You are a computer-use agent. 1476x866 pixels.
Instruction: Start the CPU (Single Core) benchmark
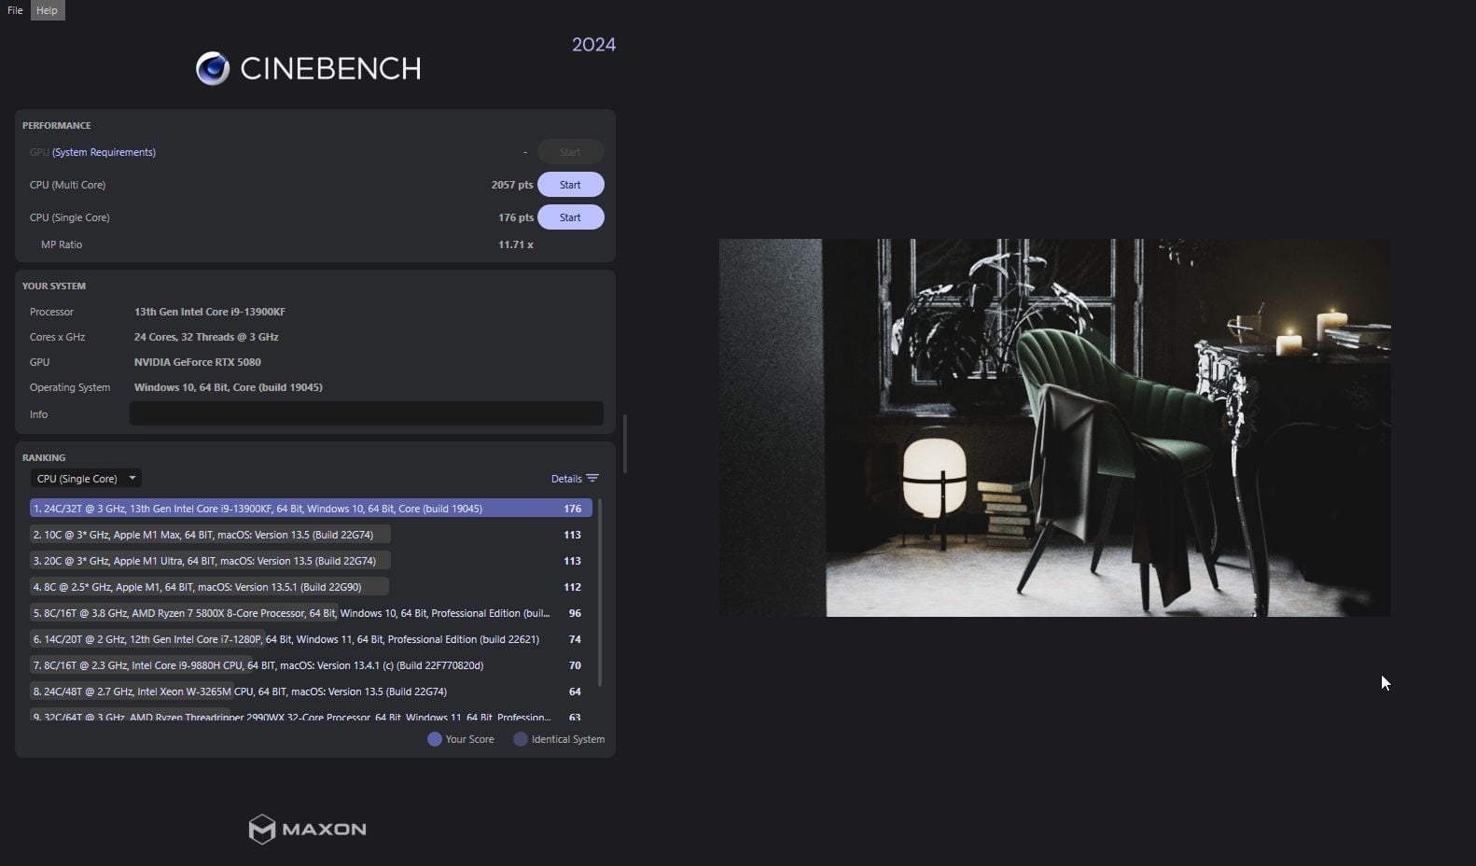tap(570, 217)
